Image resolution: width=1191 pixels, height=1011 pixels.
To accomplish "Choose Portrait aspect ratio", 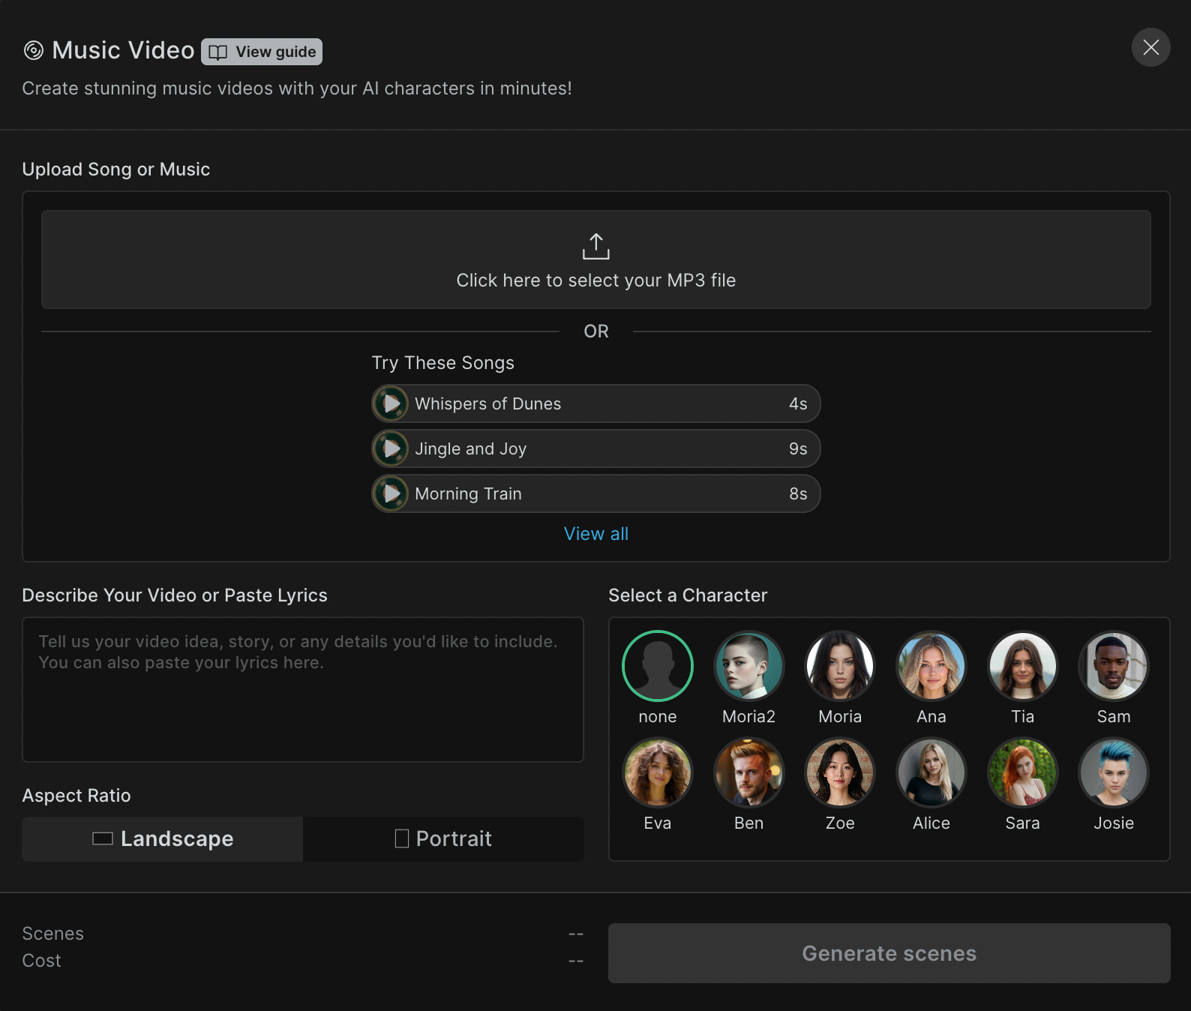I will pyautogui.click(x=443, y=838).
